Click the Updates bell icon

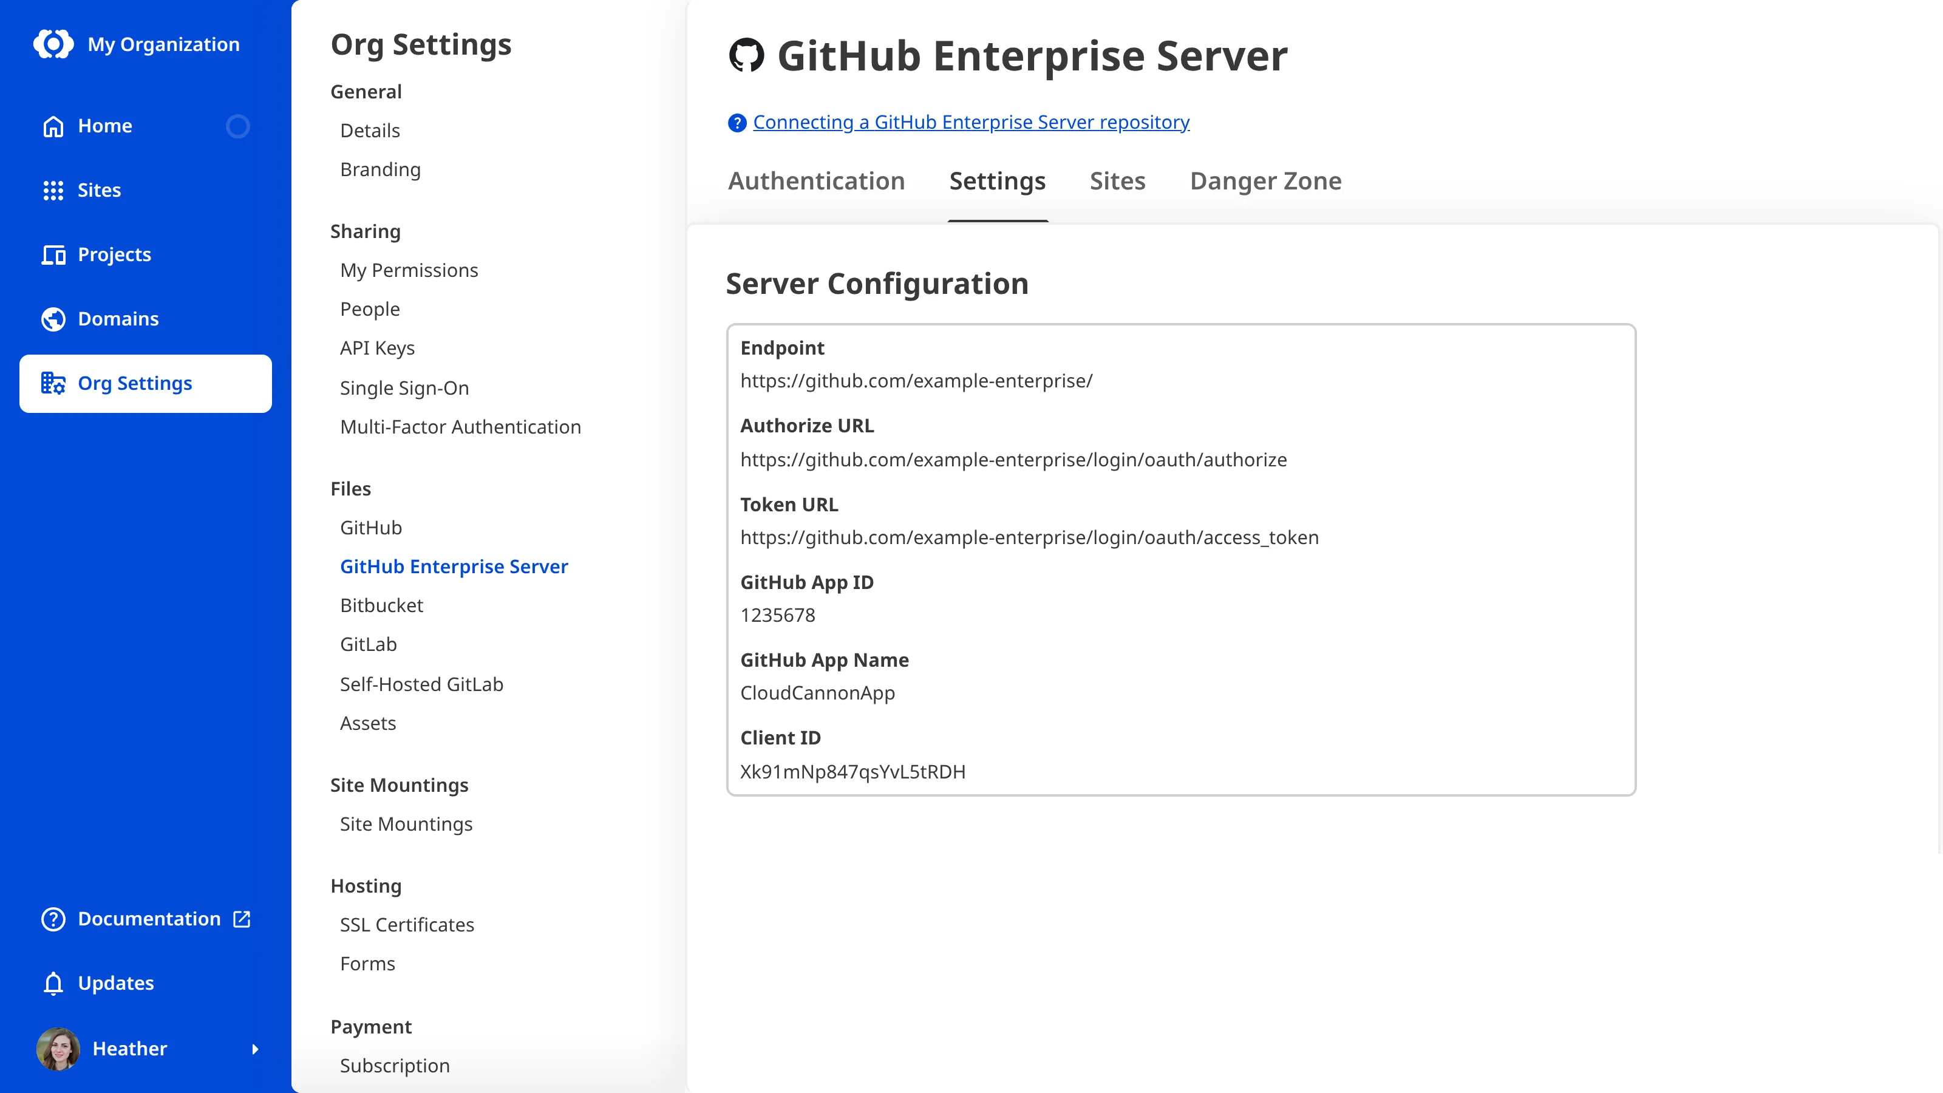53,983
